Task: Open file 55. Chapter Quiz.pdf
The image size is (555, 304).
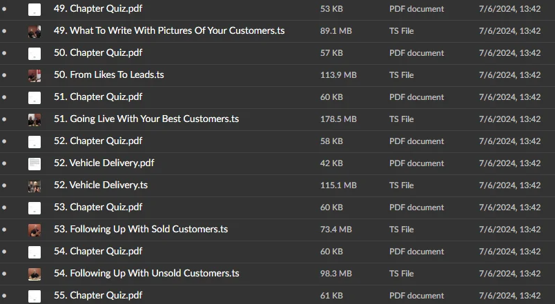Action: pyautogui.click(x=98, y=296)
